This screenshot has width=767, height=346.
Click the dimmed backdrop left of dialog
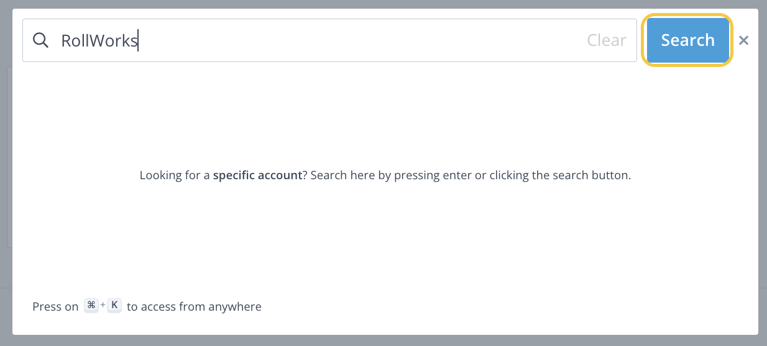click(x=6, y=174)
